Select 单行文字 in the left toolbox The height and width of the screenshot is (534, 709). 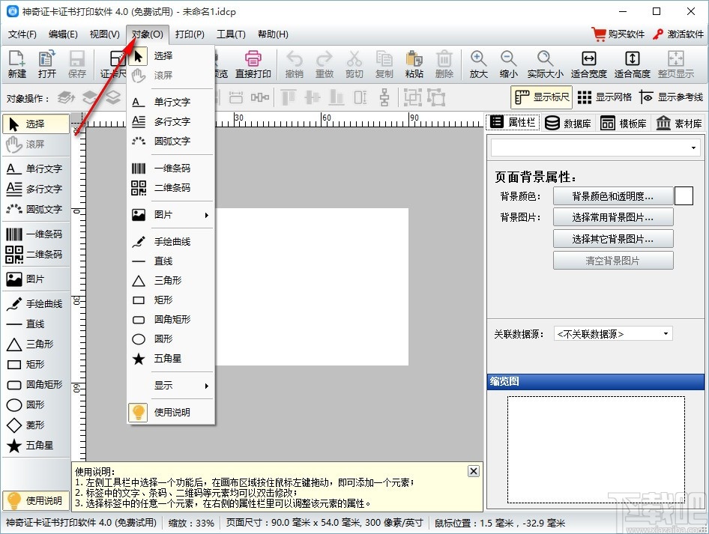click(x=35, y=169)
